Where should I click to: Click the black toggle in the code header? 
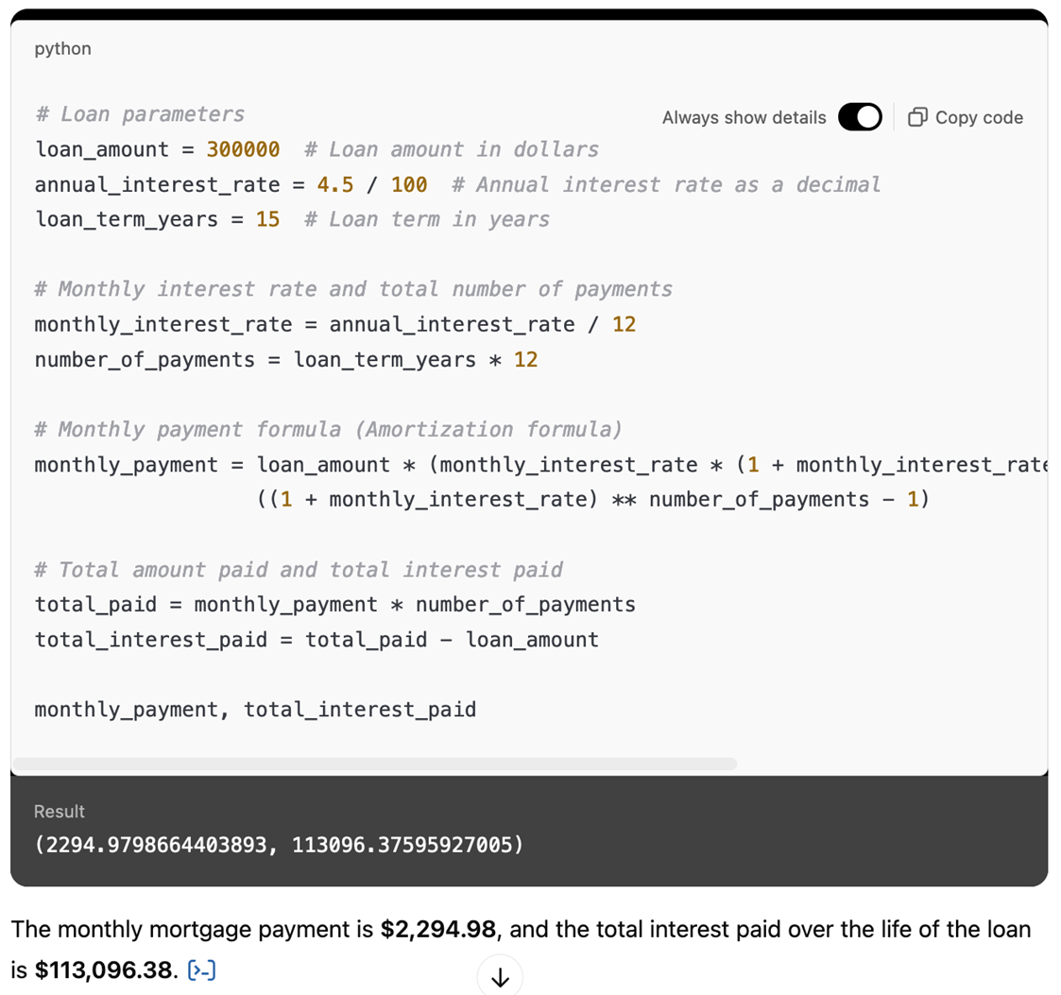pyautogui.click(x=859, y=117)
